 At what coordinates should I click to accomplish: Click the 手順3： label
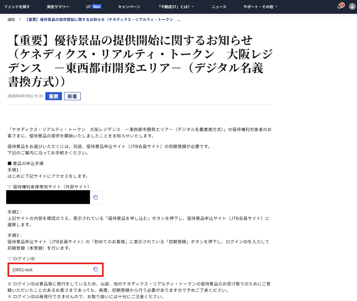[x=15, y=235]
